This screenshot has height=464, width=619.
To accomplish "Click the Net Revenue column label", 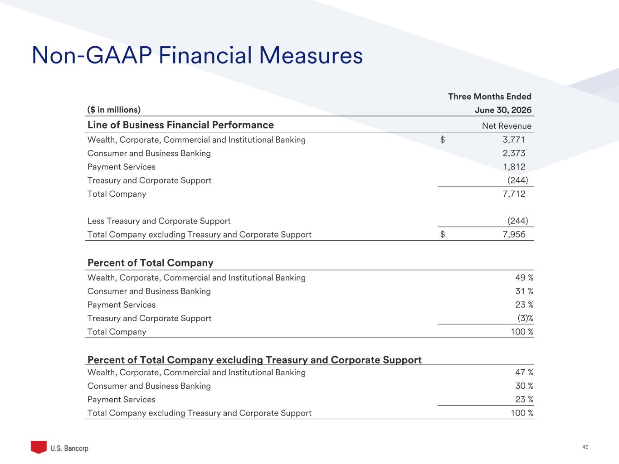I will 507,126.
